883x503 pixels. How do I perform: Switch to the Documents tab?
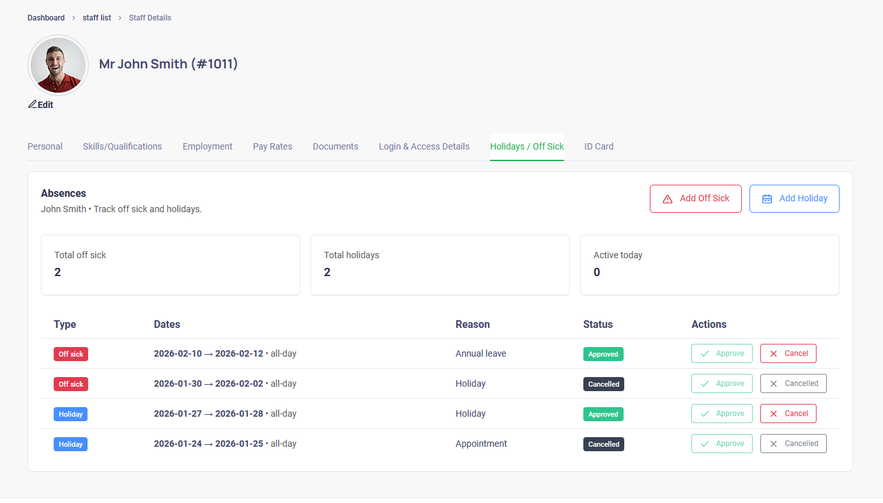click(335, 146)
